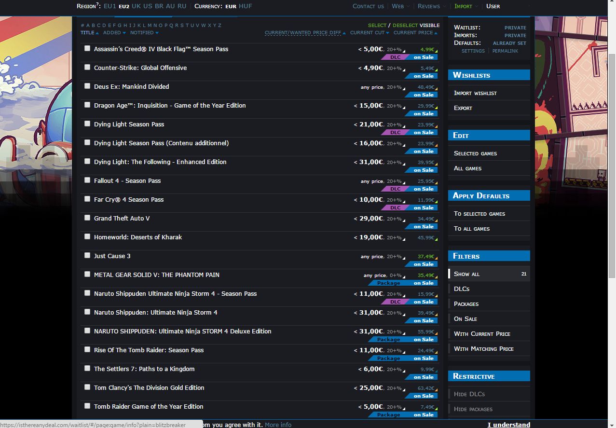This screenshot has width=616, height=428.
Task: Sort list by Notified column
Action: (x=144, y=33)
